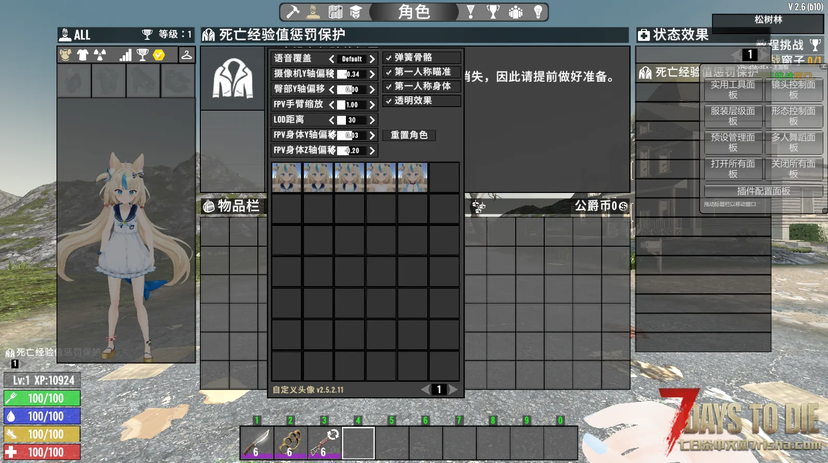Screen dimensions: 828x463
Task: Click right arrow for 语音覆盖 option
Action: pyautogui.click(x=372, y=59)
